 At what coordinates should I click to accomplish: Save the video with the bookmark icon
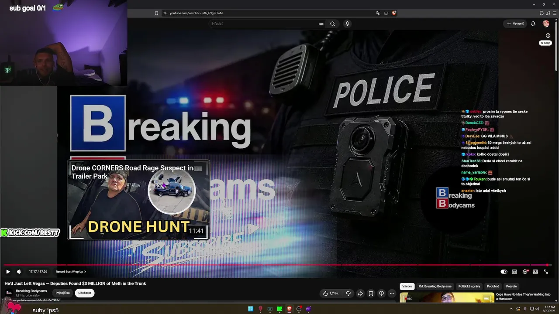[x=371, y=294]
